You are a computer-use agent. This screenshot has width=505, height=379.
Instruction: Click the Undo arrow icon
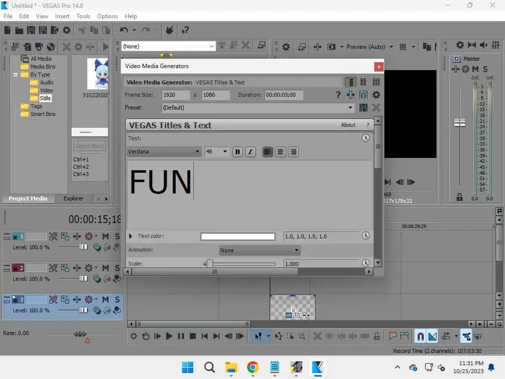(x=124, y=30)
